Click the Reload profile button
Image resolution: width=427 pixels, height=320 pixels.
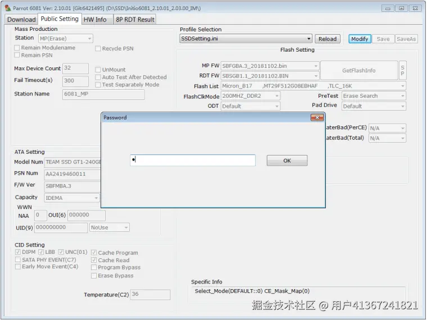pos(328,39)
